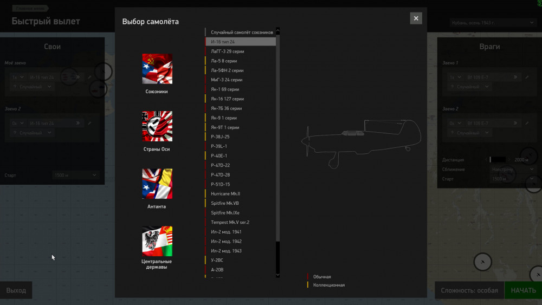Open the Сближение approach dropdown
The image size is (542, 305).
[513, 169]
